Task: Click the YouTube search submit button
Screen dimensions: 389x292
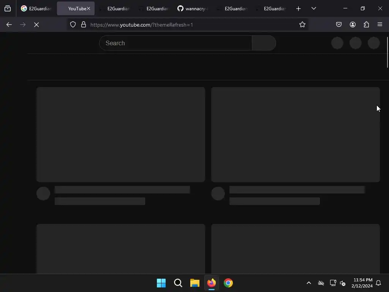Action: click(x=264, y=43)
